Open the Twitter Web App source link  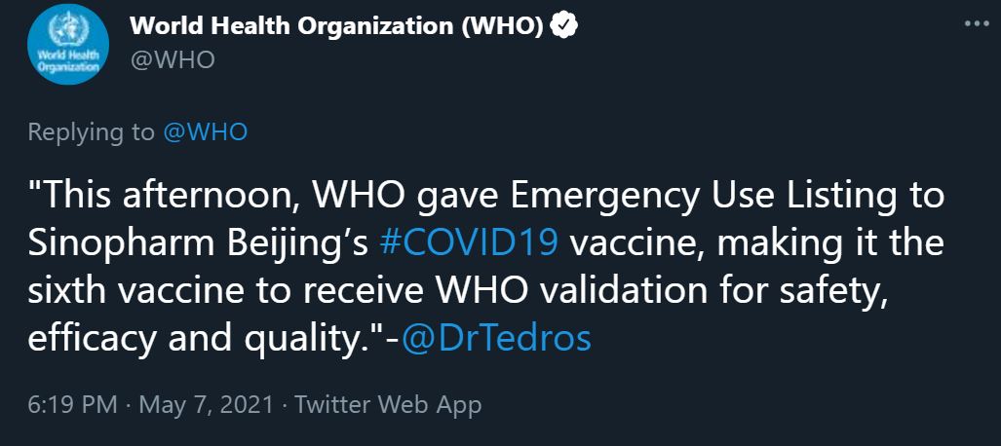388,405
